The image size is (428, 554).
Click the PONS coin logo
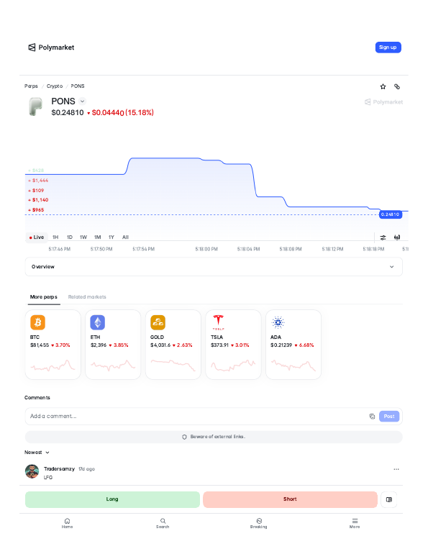click(35, 106)
